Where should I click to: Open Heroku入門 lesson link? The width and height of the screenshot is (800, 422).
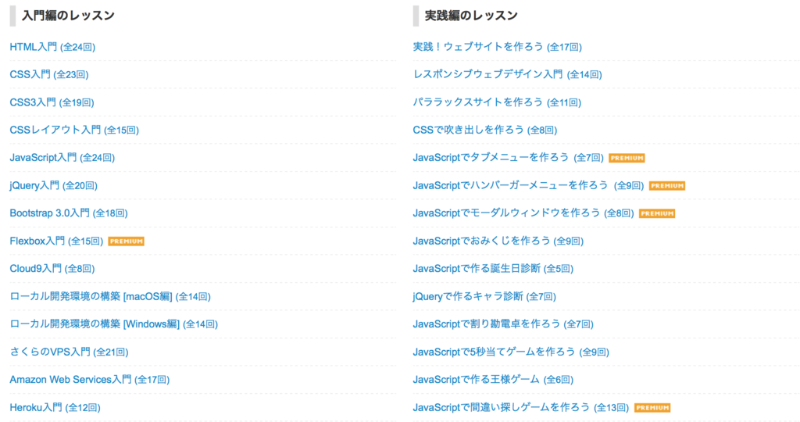pyautogui.click(x=55, y=407)
